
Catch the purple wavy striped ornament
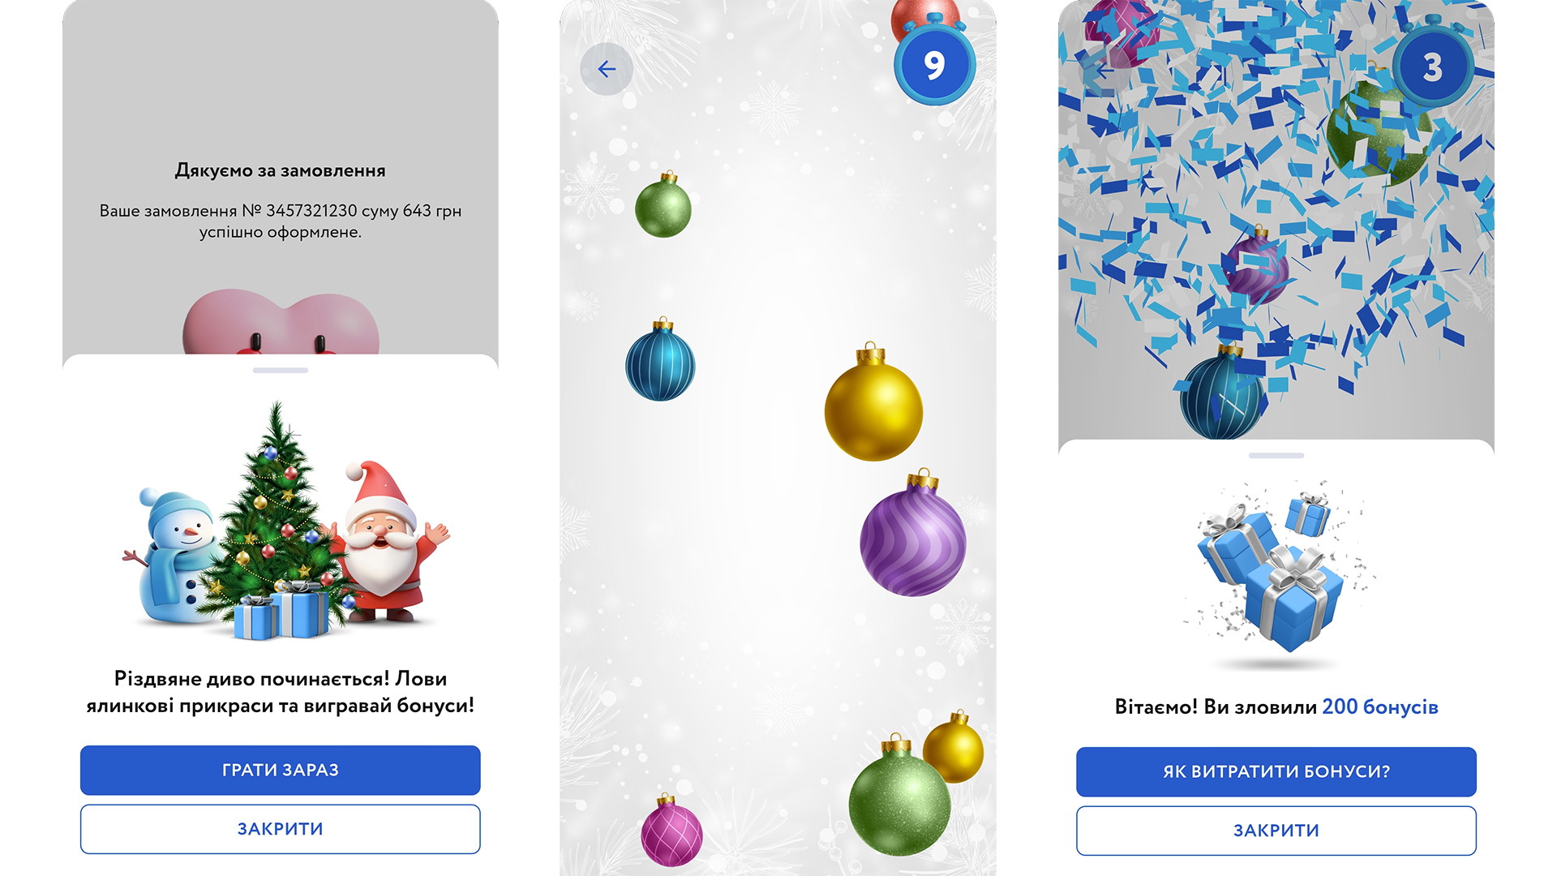913,534
